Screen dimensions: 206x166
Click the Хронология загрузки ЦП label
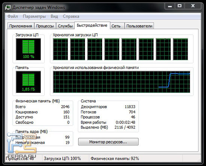click(75, 35)
